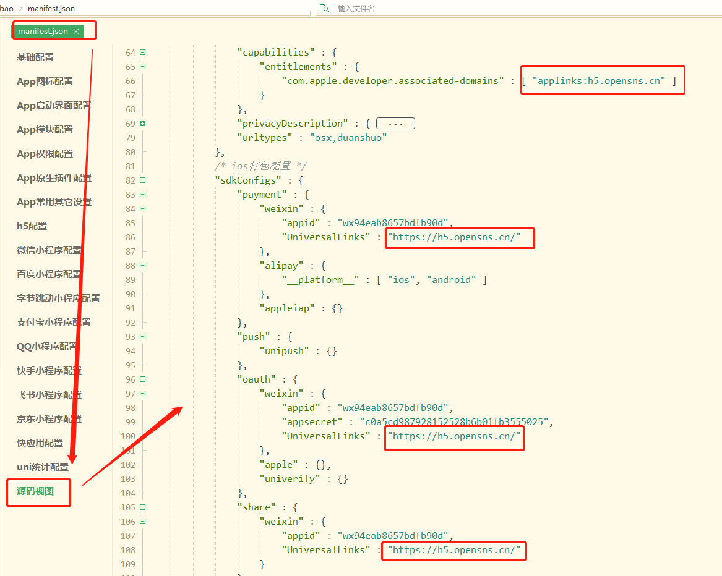
Task: Click the file search icon
Action: click(x=324, y=8)
